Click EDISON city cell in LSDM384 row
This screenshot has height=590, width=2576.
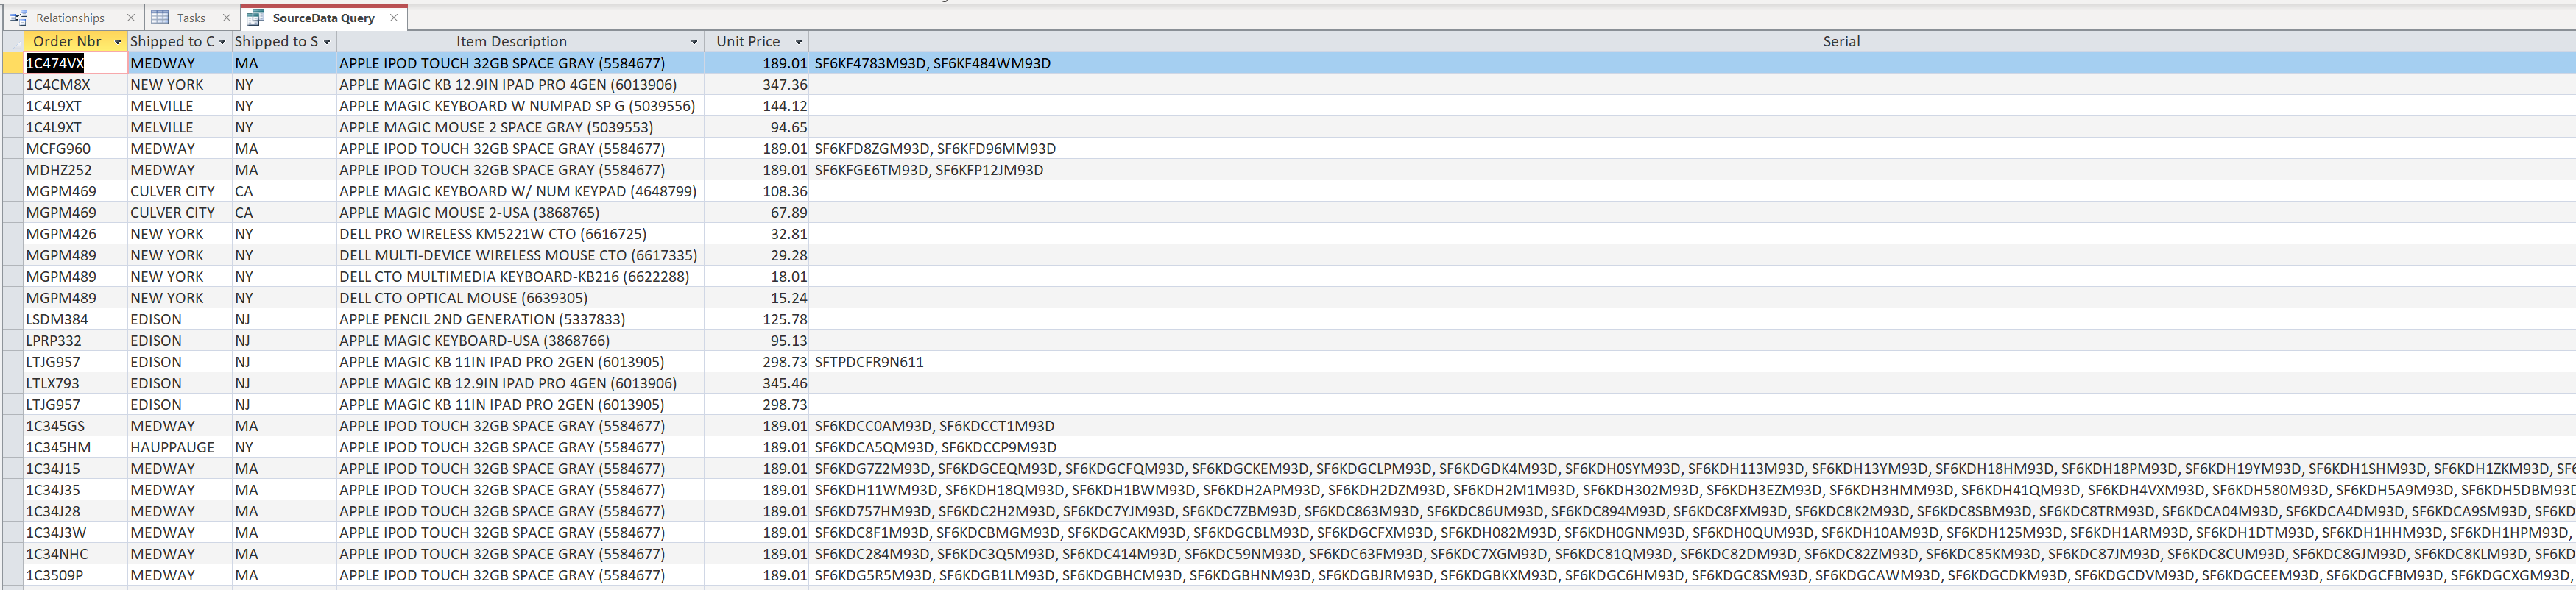[180, 319]
